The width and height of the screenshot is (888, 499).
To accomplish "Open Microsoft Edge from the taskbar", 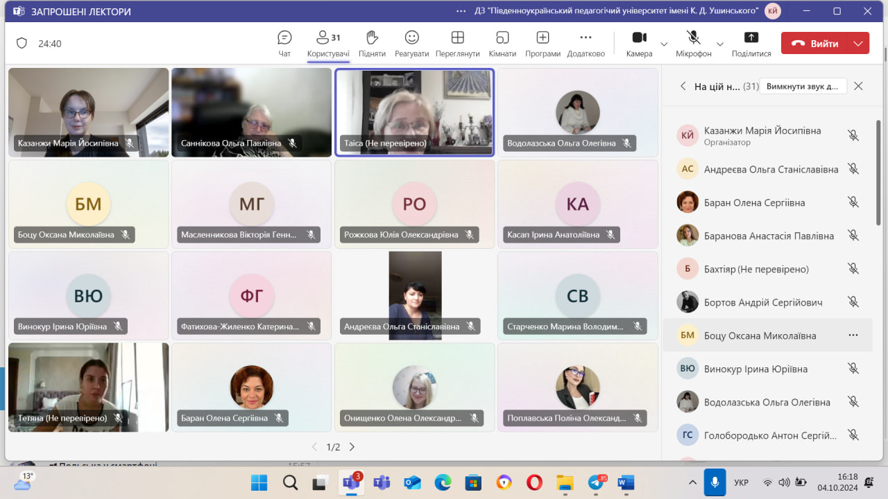I will tap(443, 482).
